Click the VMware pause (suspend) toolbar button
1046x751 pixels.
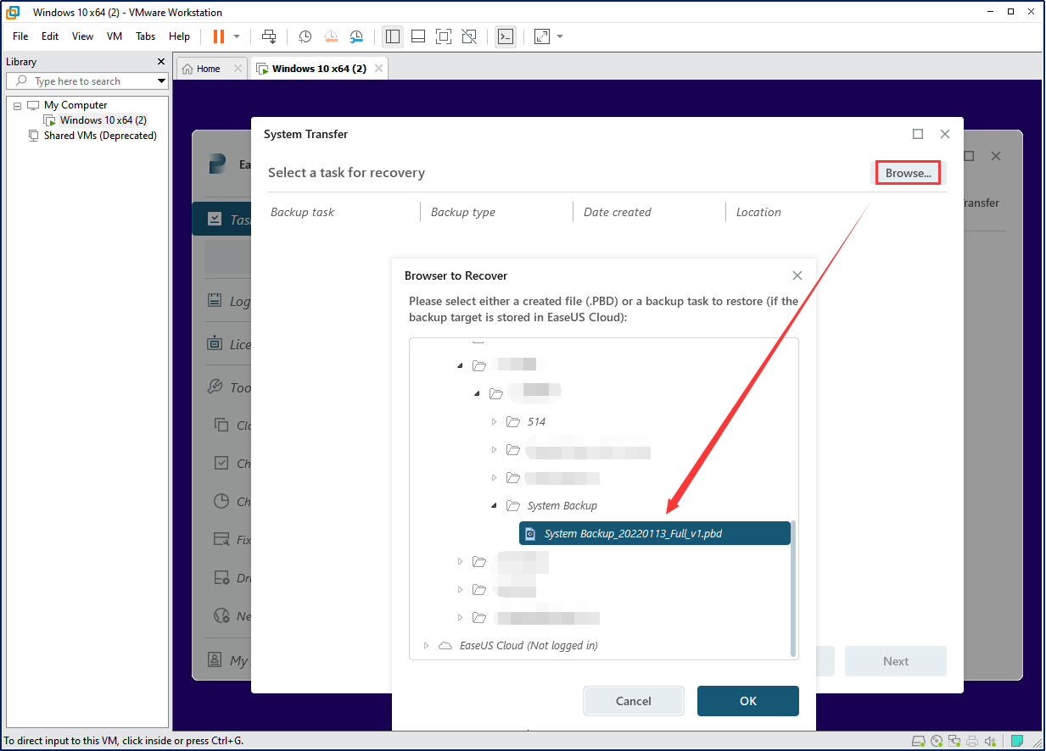click(219, 36)
